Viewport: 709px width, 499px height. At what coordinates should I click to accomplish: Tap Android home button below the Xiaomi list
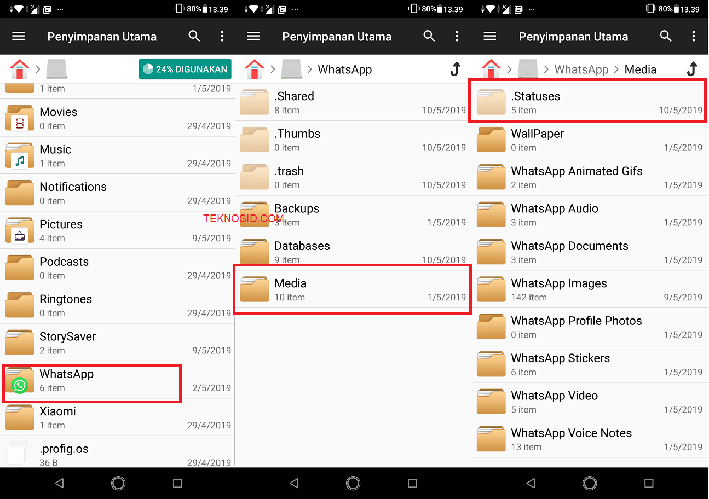pyautogui.click(x=118, y=483)
